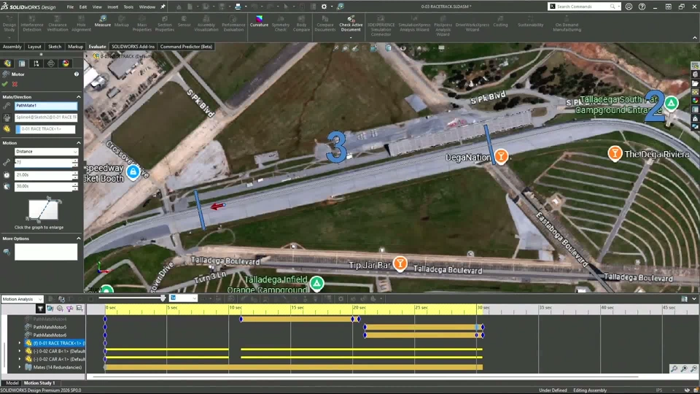Click Under Defined status text
700x394 pixels.
tap(553, 390)
